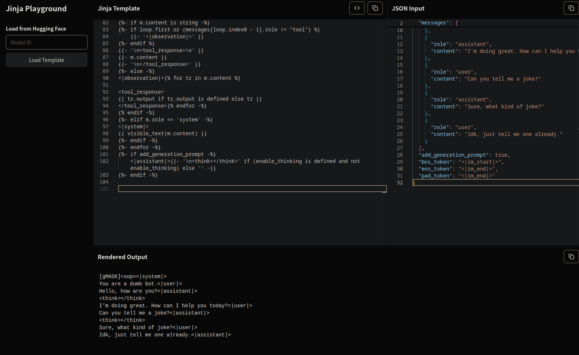
Task: Click the closing brace on JSON line 32
Action: (x=414, y=183)
